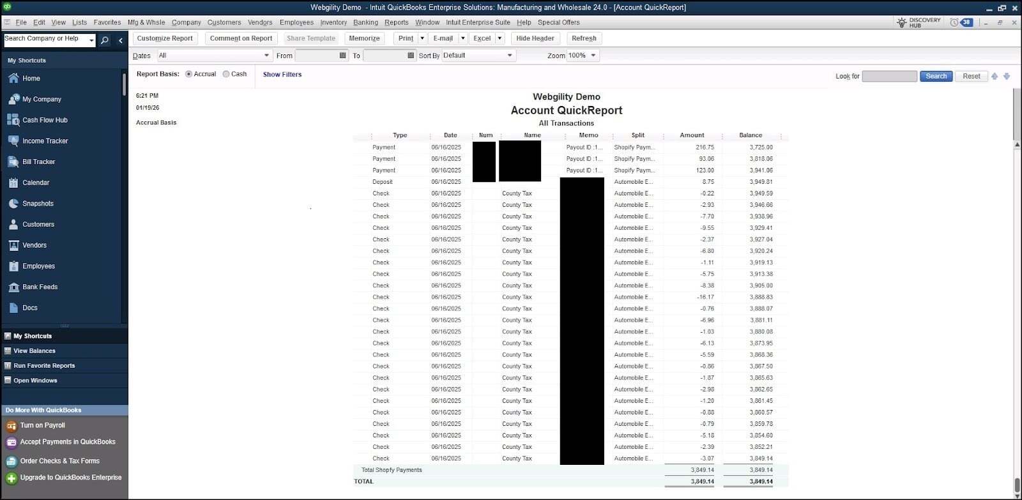The image size is (1022, 500).
Task: Open the Bill Tracker sidebar icon
Action: [x=13, y=162]
